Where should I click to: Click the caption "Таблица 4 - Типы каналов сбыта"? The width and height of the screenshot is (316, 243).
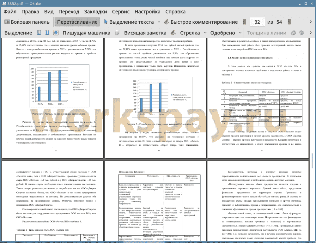(x=43, y=230)
